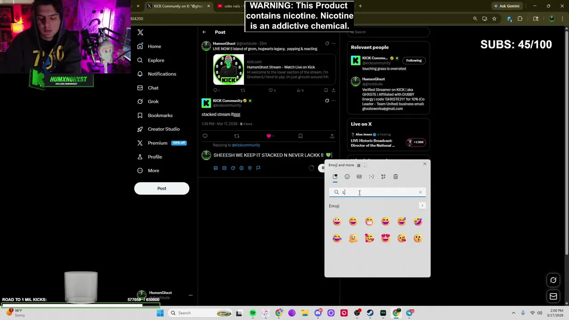The image size is (569, 320).
Task: Open the Windows Start menu
Action: [x=160, y=313]
